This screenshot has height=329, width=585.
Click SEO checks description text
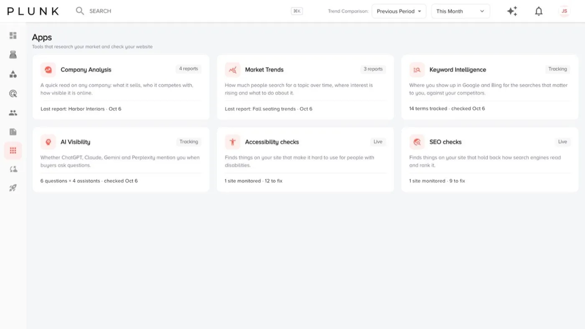pos(485,161)
